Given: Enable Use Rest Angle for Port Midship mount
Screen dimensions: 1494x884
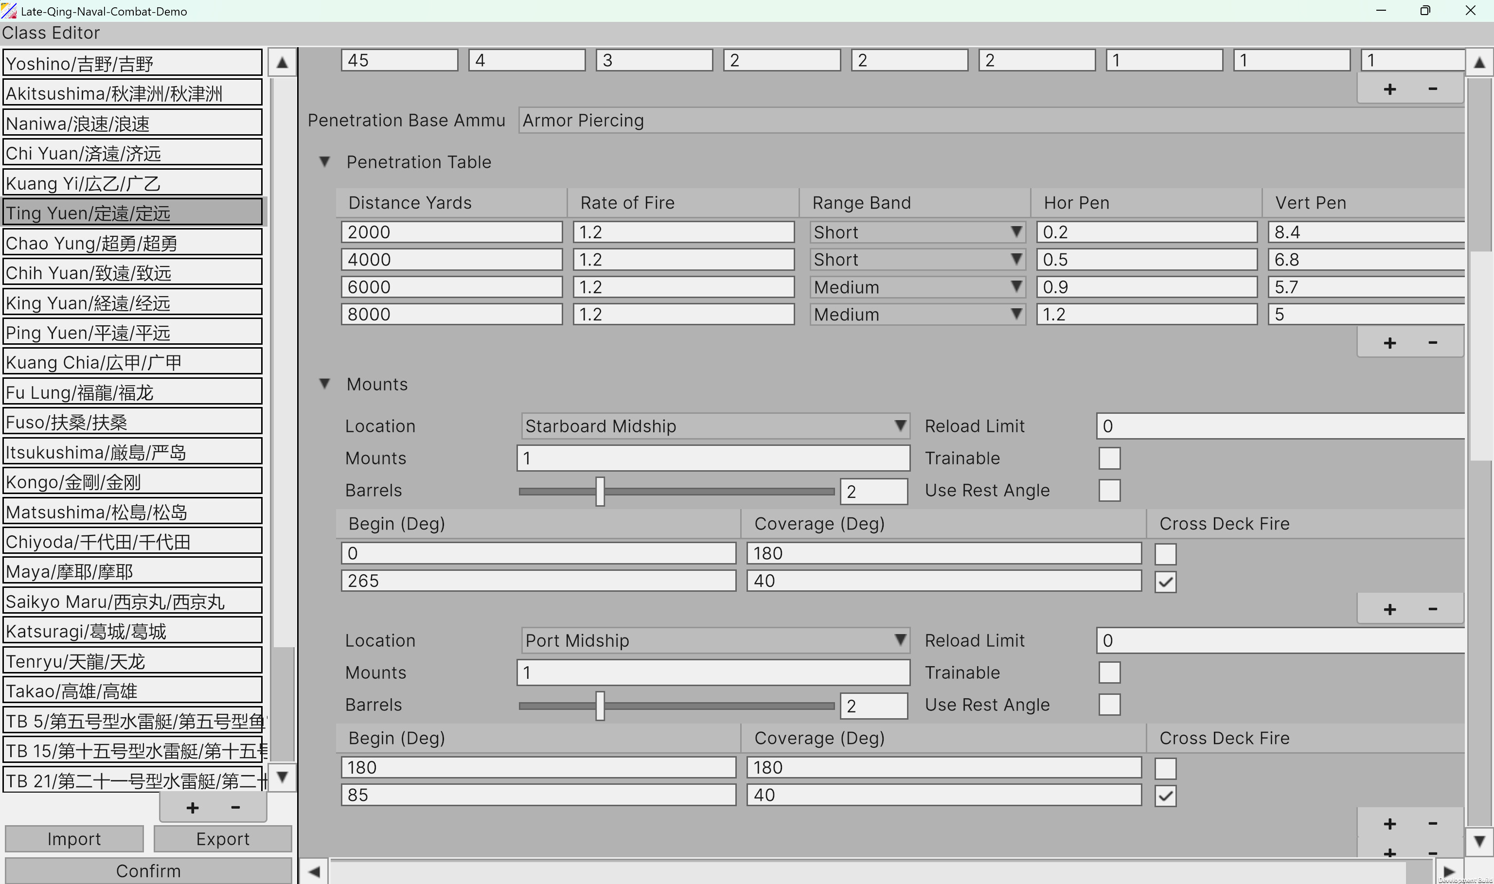Looking at the screenshot, I should click(x=1109, y=704).
